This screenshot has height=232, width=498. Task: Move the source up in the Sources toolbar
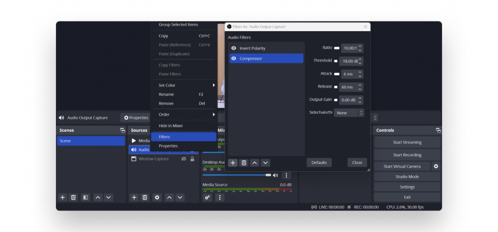170,197
